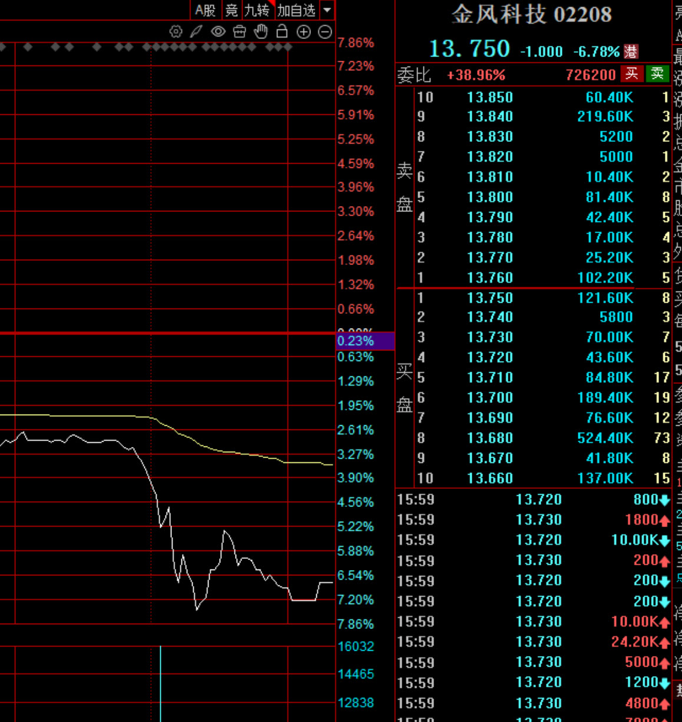Select ask volume 219.60K
The image size is (682, 722).
605,117
